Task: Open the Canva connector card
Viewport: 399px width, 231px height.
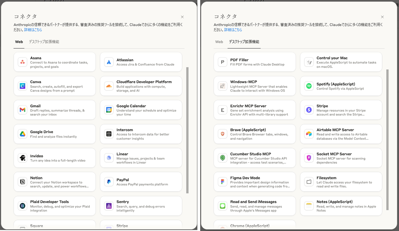Action: tap(55, 86)
